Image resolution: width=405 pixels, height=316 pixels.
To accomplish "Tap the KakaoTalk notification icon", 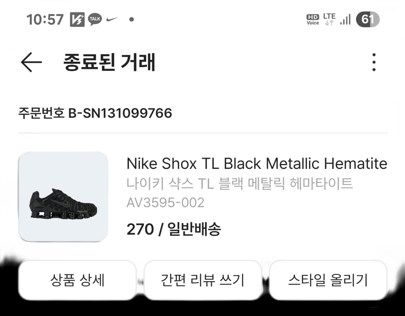I will (94, 20).
